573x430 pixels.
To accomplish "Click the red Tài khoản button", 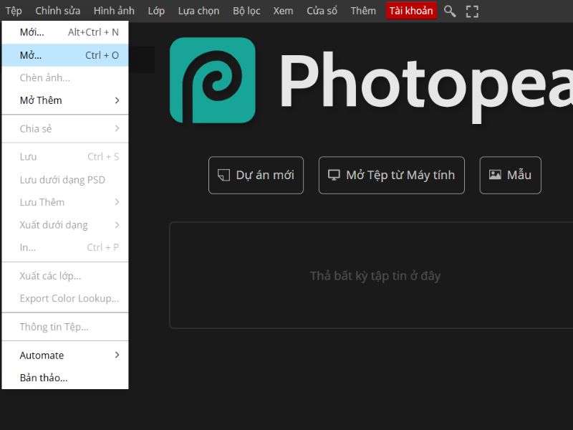I will [411, 11].
